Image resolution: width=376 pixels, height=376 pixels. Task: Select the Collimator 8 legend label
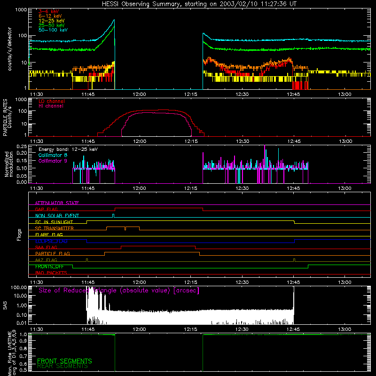click(53, 155)
